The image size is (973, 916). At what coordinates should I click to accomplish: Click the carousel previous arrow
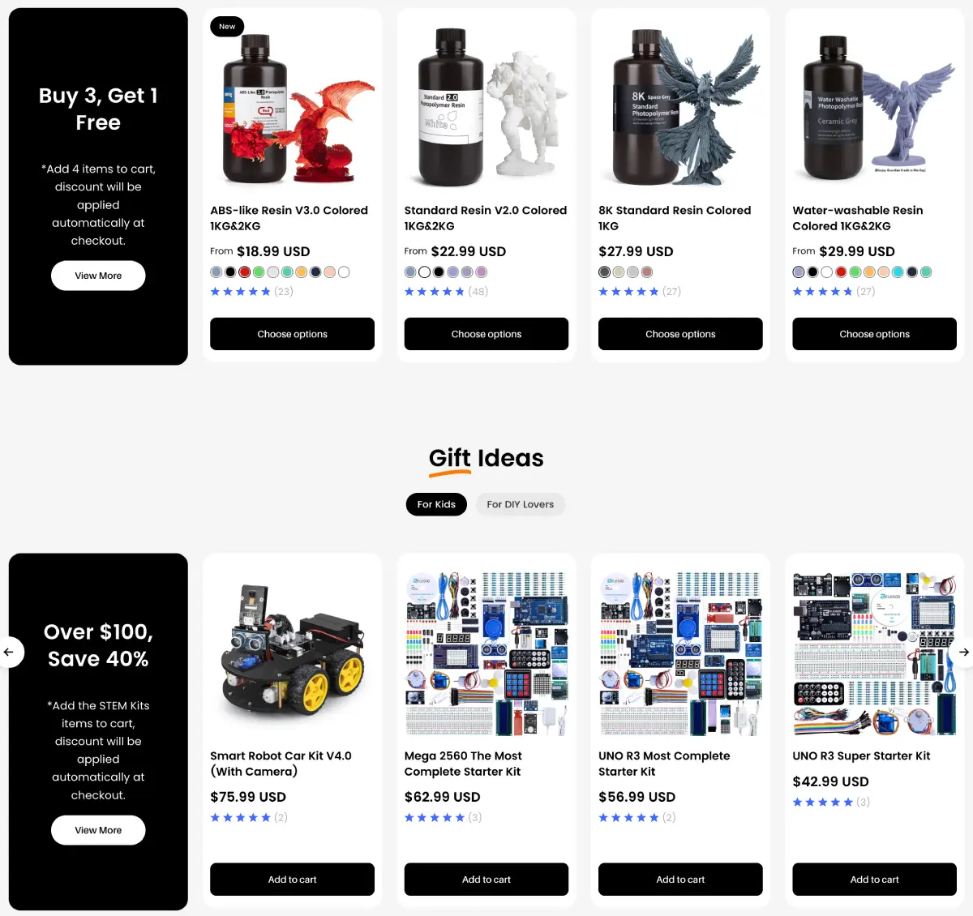pyautogui.click(x=9, y=652)
